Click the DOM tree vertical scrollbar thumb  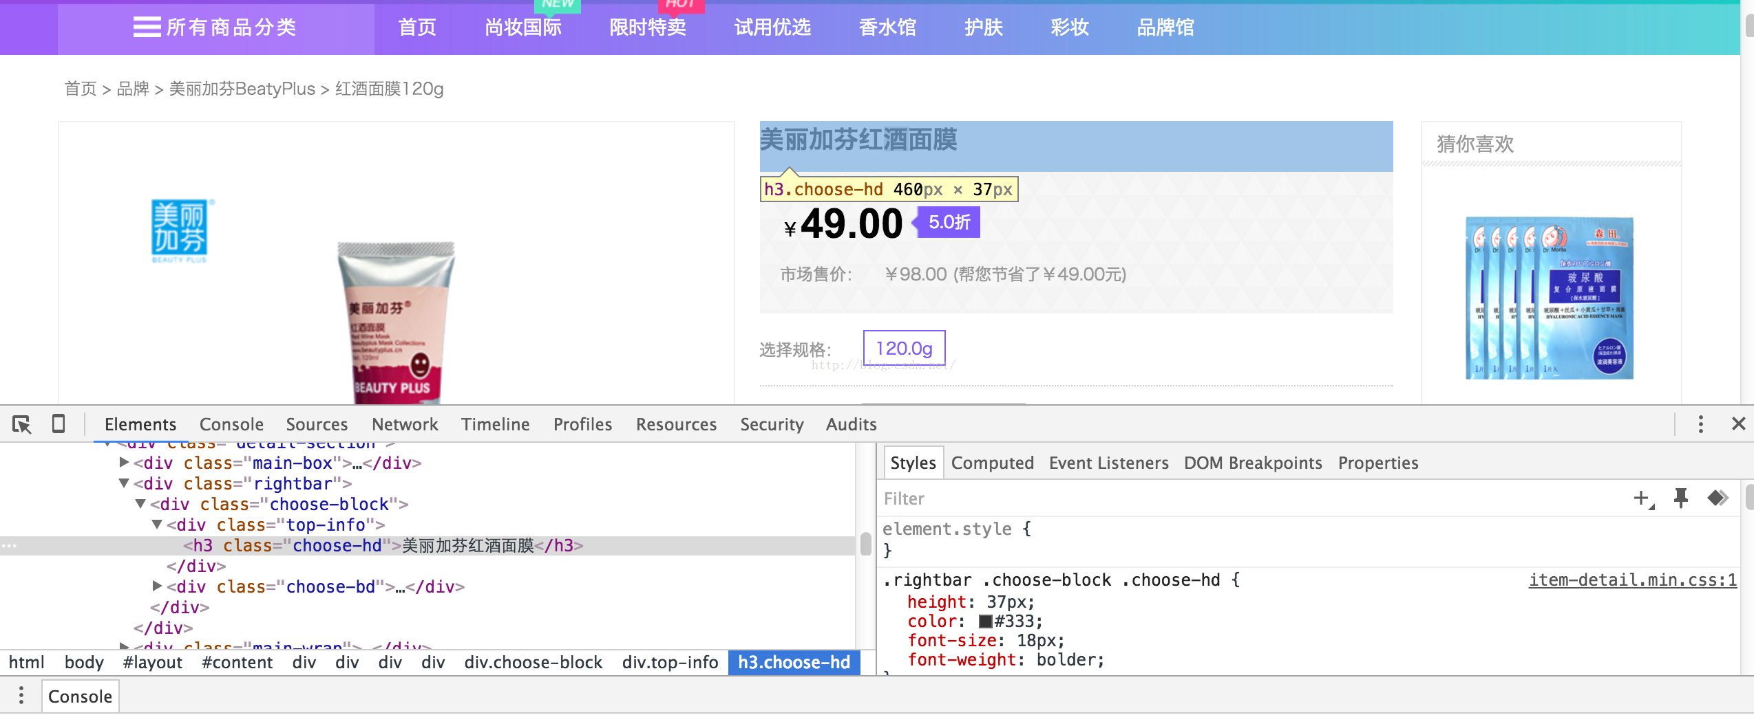[x=866, y=544]
